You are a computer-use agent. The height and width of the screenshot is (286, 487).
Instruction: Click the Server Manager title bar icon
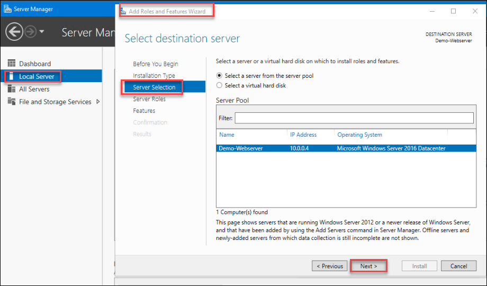(7, 8)
